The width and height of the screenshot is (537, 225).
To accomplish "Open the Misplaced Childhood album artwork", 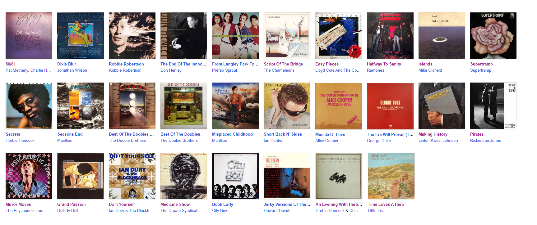I will [235, 106].
